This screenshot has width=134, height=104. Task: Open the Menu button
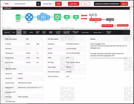pos(85,4)
